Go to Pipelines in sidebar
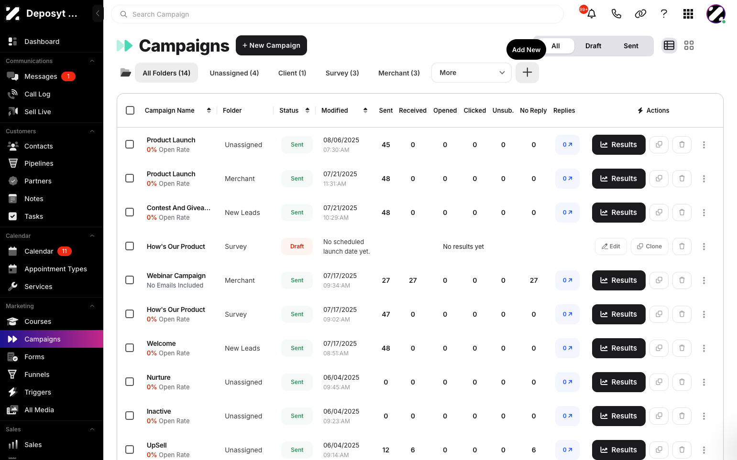Screen dimensions: 737x460 (52, 163)
